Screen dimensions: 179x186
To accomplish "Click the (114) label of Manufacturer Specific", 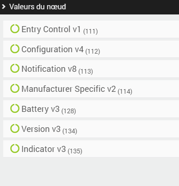I will (x=125, y=91).
